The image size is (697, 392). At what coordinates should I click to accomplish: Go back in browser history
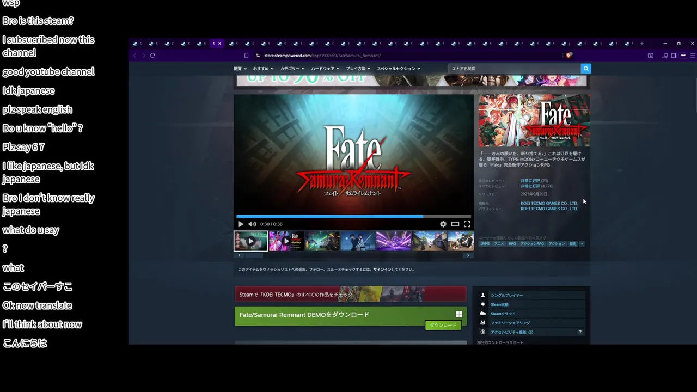[136, 55]
